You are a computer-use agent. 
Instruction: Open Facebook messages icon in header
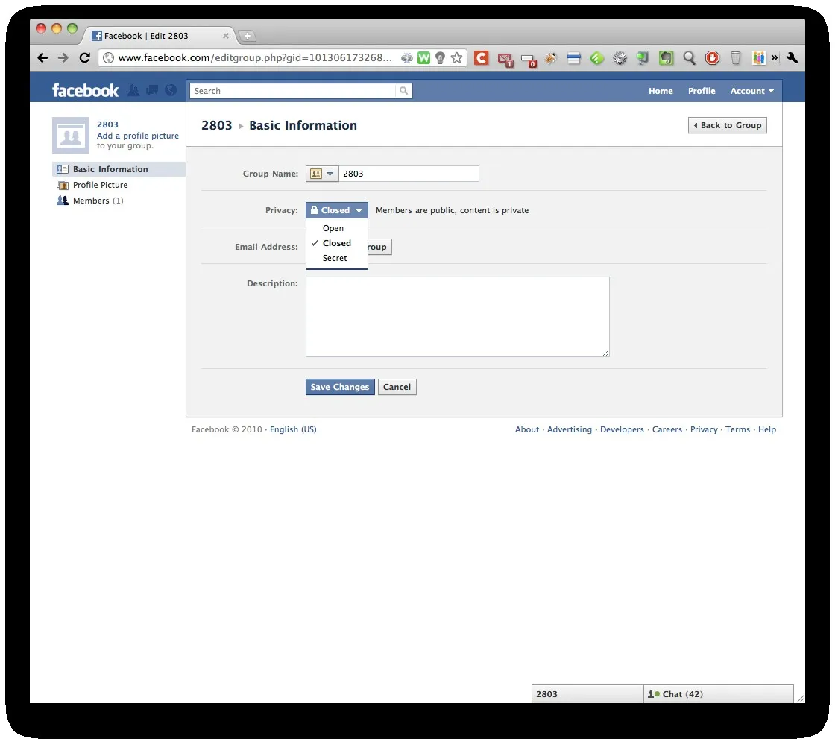pos(152,90)
